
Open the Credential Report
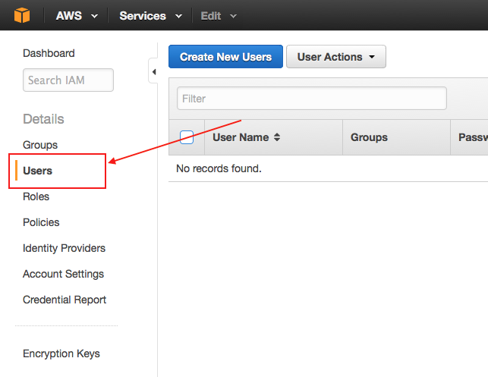tap(65, 300)
